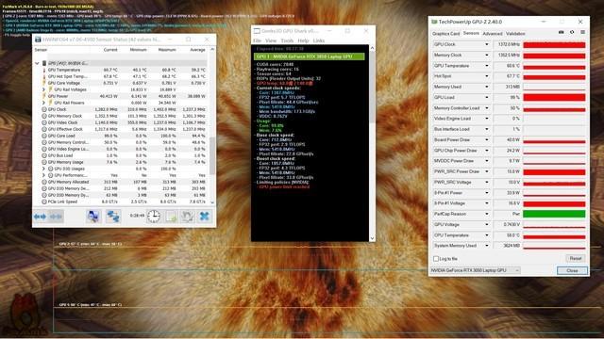Collapse the GPU [#0] NVIDIA sensor group
This screenshot has height=339, width=604.
[x=37, y=63]
